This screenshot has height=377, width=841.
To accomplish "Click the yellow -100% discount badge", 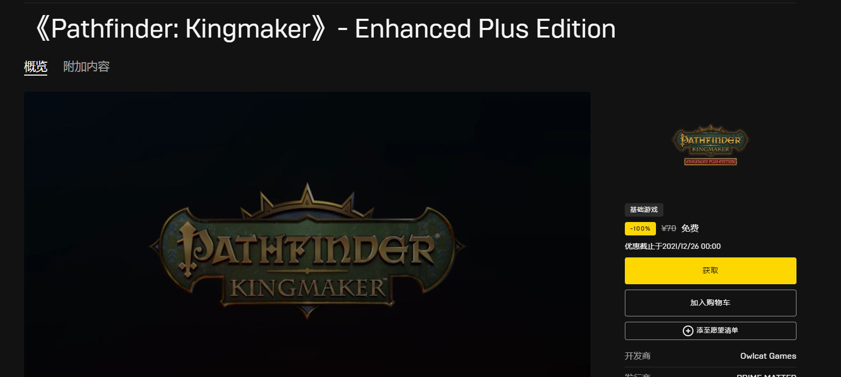I will click(x=640, y=228).
